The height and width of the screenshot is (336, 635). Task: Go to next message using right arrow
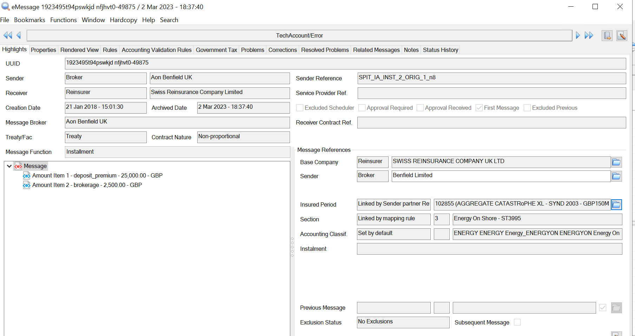[578, 35]
